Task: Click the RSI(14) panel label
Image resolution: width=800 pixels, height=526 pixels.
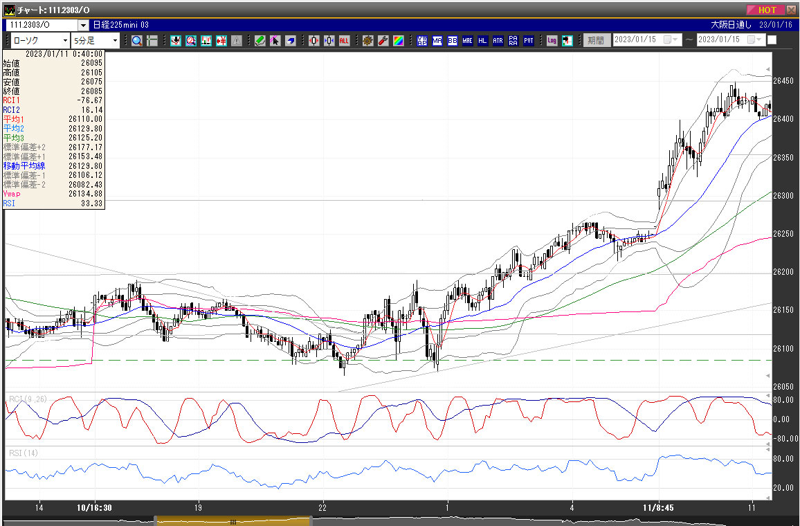Action: pyautogui.click(x=24, y=453)
